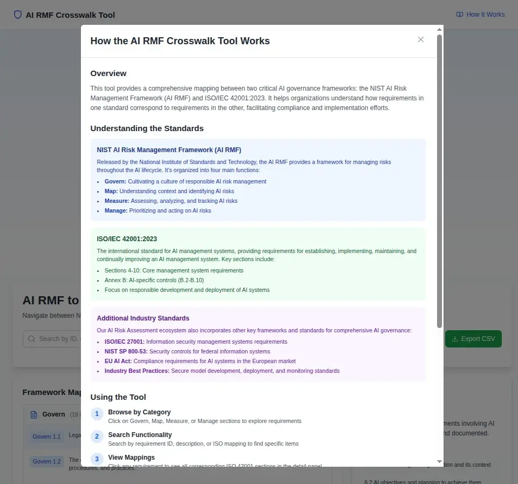
Task: Expand the Govern framework section
Action: (x=53, y=414)
